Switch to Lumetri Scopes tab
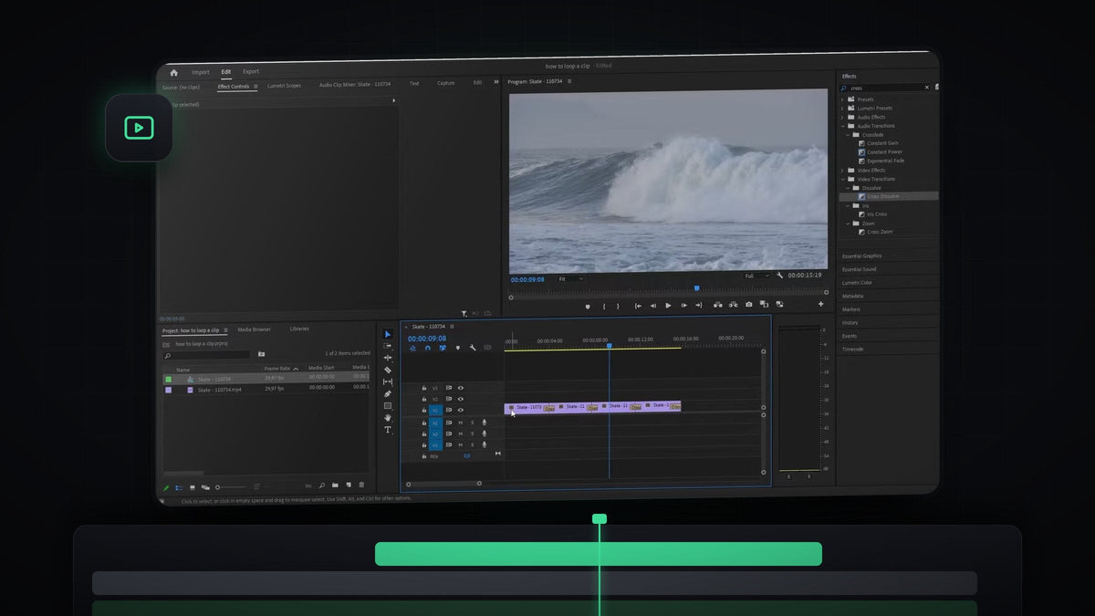Screen dimensions: 1095x616 coord(284,85)
